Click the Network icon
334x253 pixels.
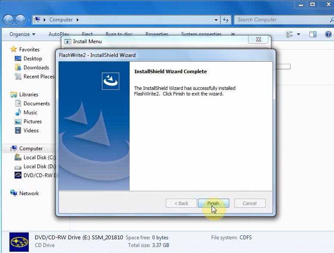tap(14, 193)
